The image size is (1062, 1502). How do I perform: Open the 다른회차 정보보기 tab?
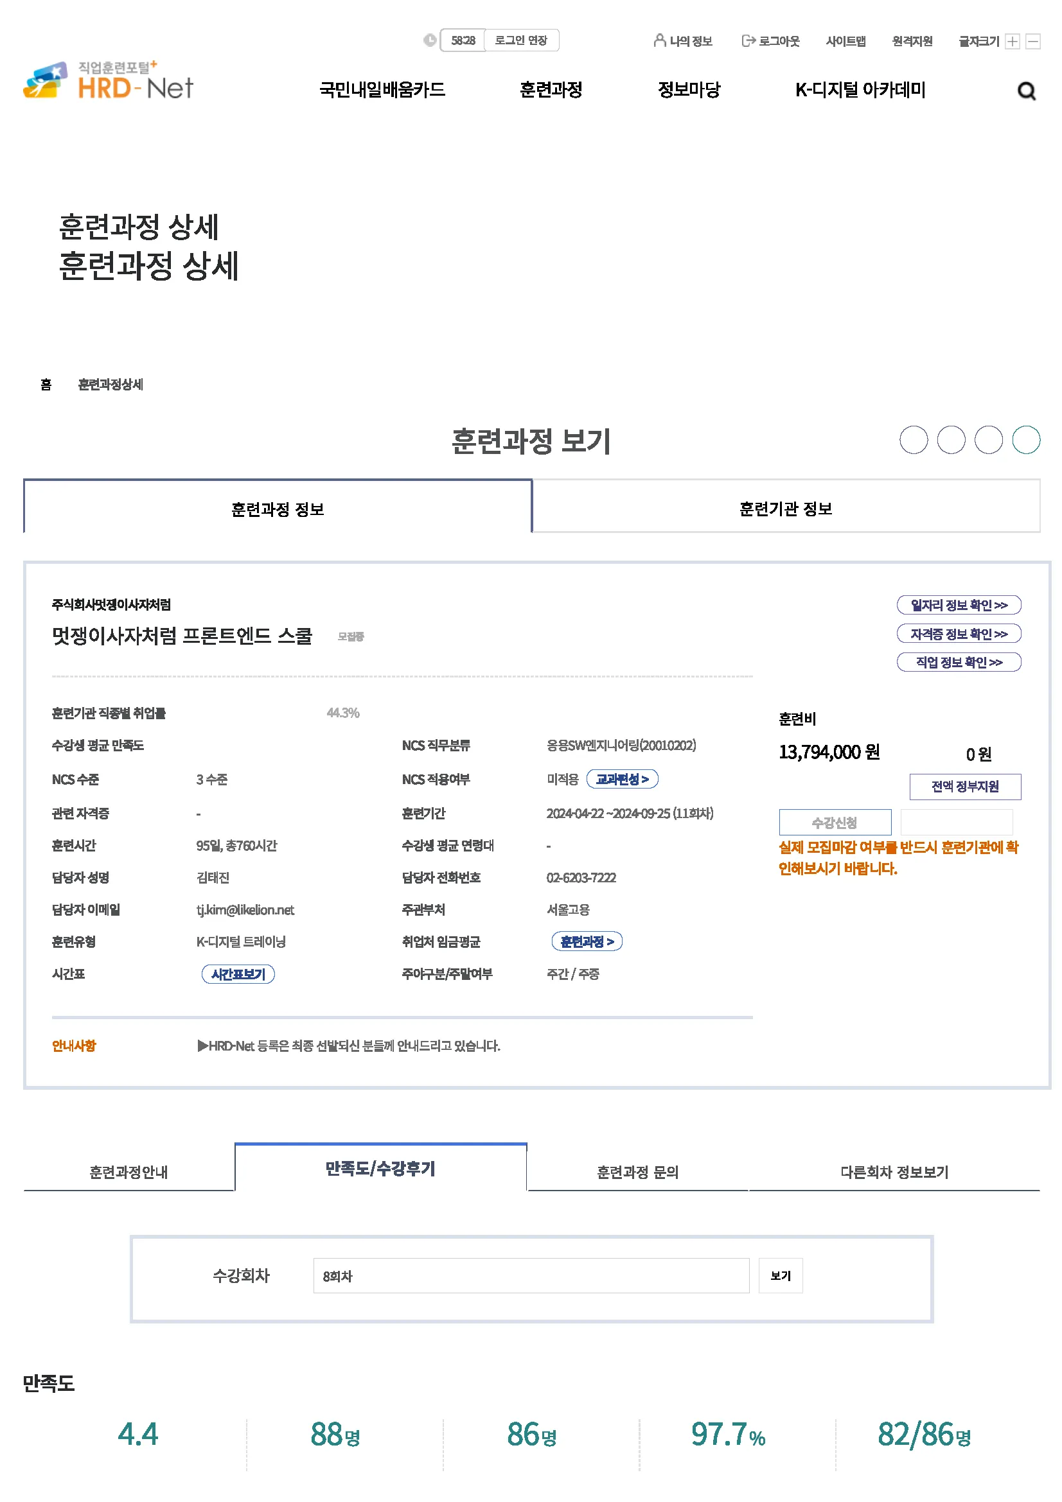[x=894, y=1172]
